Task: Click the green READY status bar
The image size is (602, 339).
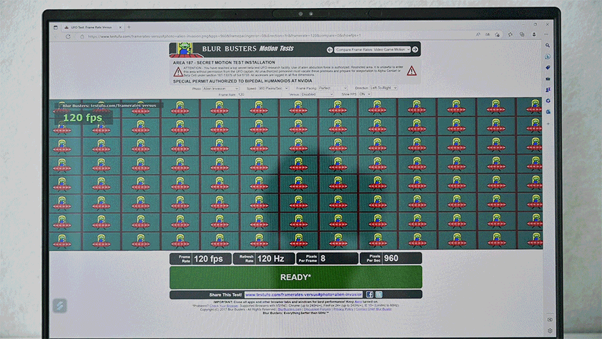Action: click(296, 277)
